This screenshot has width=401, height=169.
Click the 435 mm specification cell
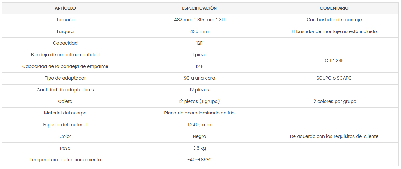(199, 31)
